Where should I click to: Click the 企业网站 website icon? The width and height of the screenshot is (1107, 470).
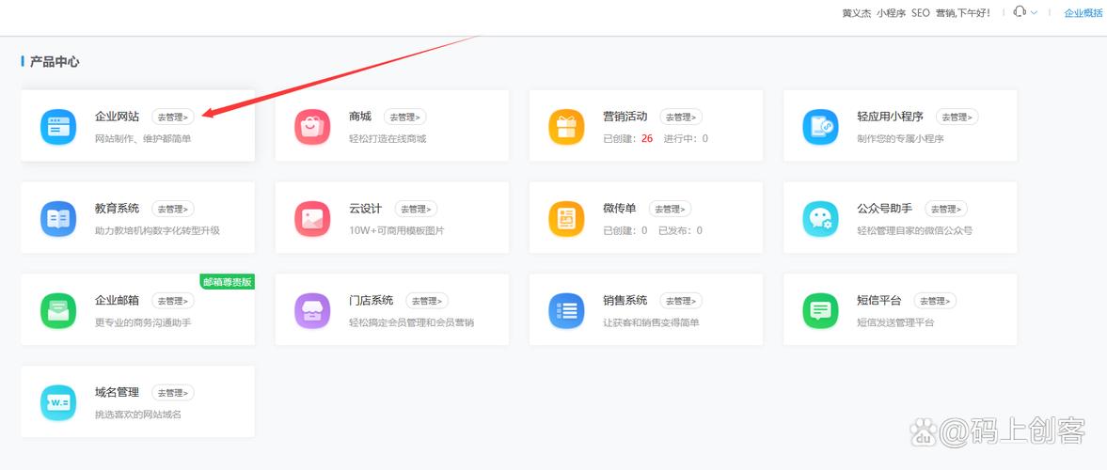(x=58, y=127)
